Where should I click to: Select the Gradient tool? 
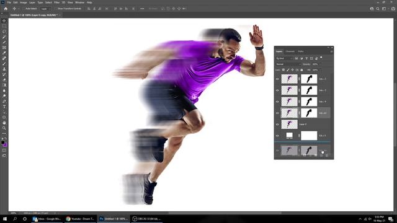[x=4, y=85]
